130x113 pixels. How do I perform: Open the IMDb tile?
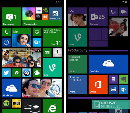click(x=17, y=103)
